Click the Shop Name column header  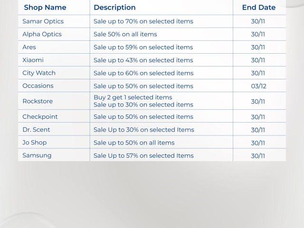(x=45, y=8)
